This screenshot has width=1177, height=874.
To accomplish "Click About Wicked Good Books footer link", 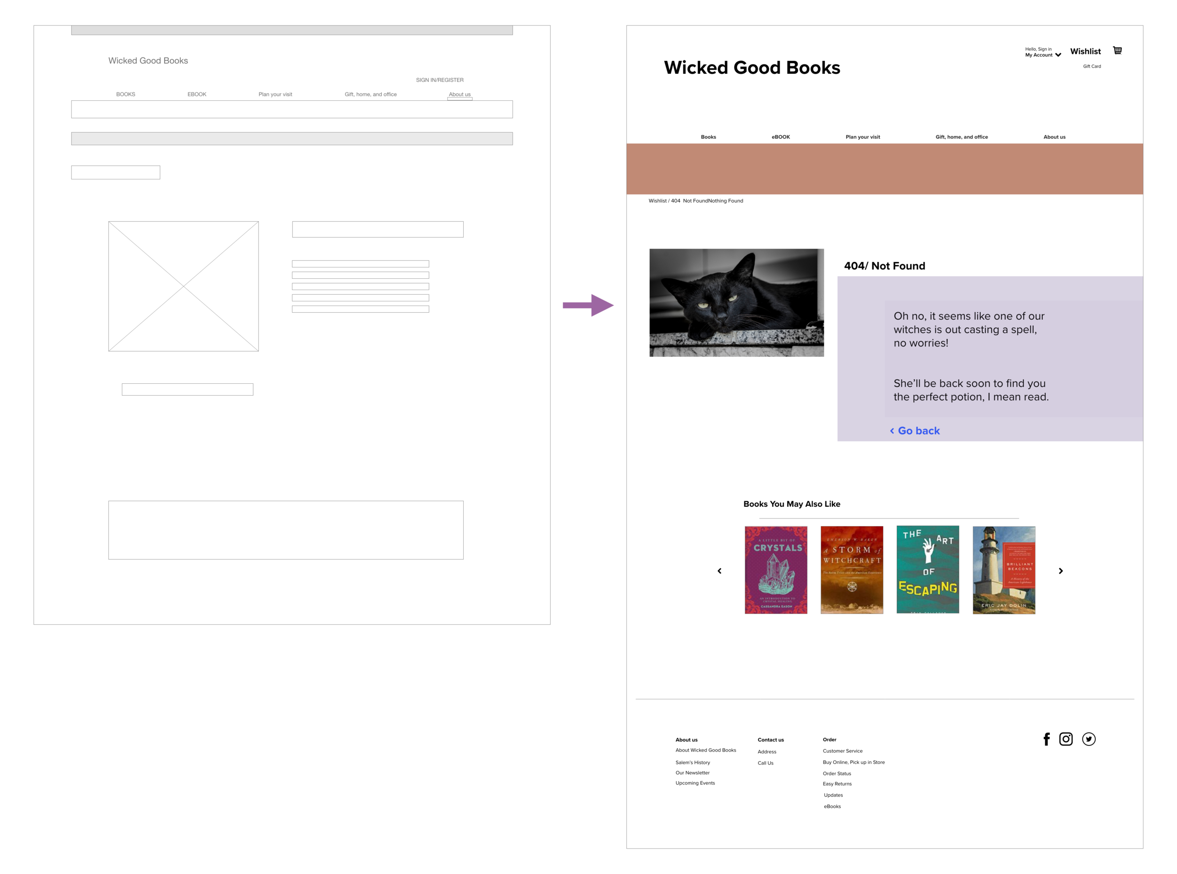I will pyautogui.click(x=705, y=750).
